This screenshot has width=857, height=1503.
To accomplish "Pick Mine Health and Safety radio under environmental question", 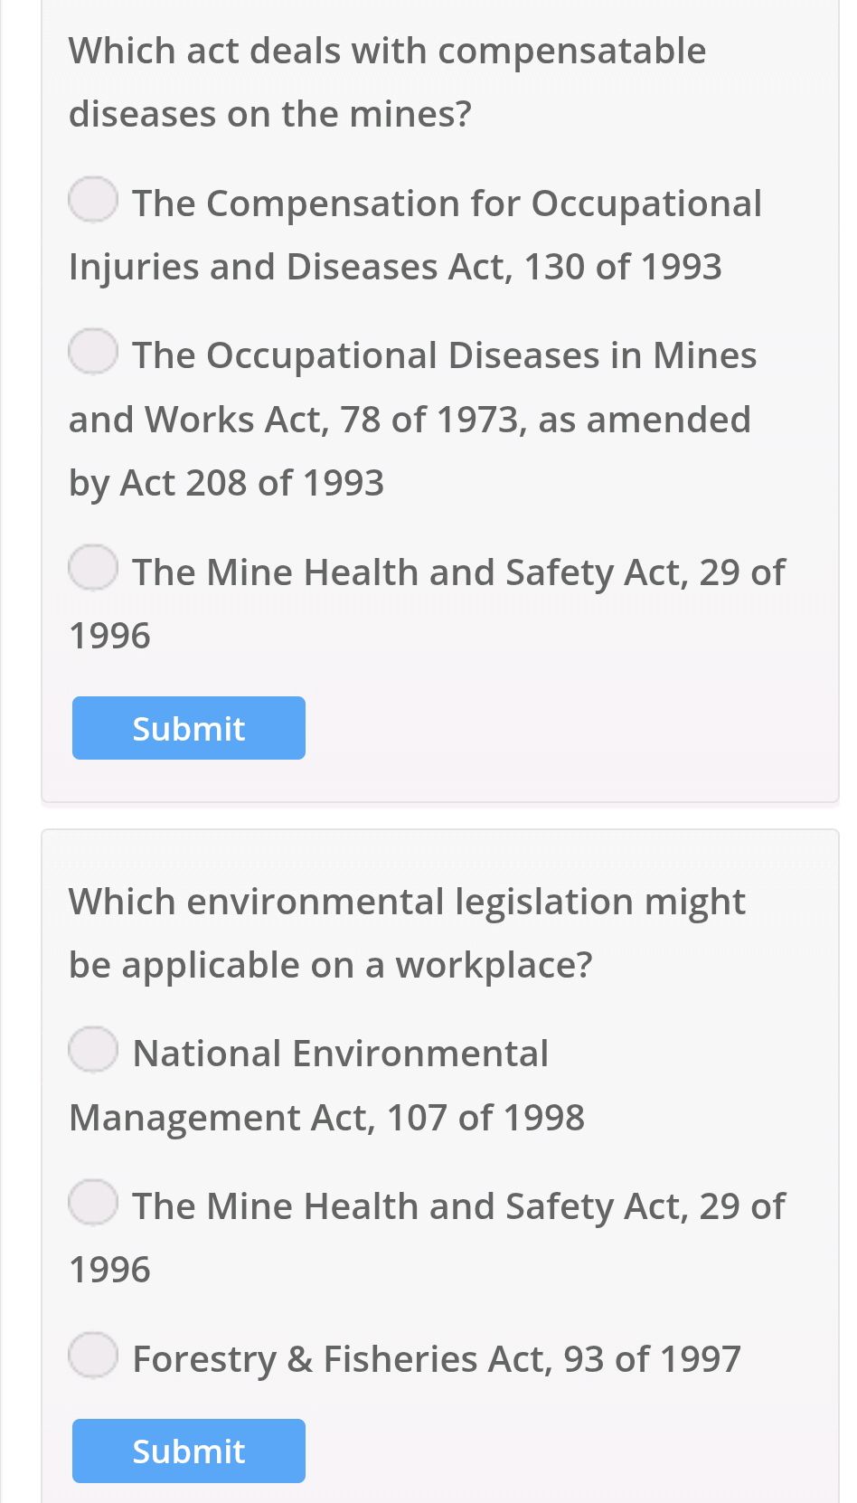I will pos(93,1202).
